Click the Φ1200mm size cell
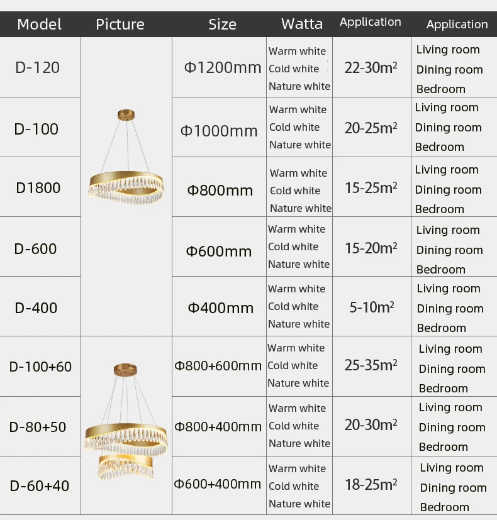This screenshot has height=520, width=497. (x=223, y=68)
